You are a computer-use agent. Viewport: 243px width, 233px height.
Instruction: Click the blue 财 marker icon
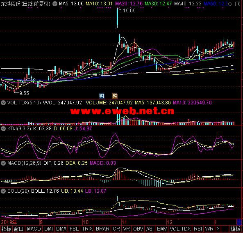pyautogui.click(x=102, y=96)
